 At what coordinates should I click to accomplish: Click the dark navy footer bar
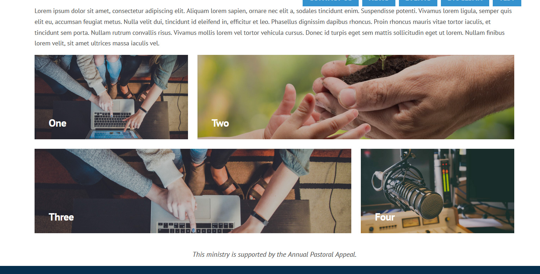click(x=270, y=270)
